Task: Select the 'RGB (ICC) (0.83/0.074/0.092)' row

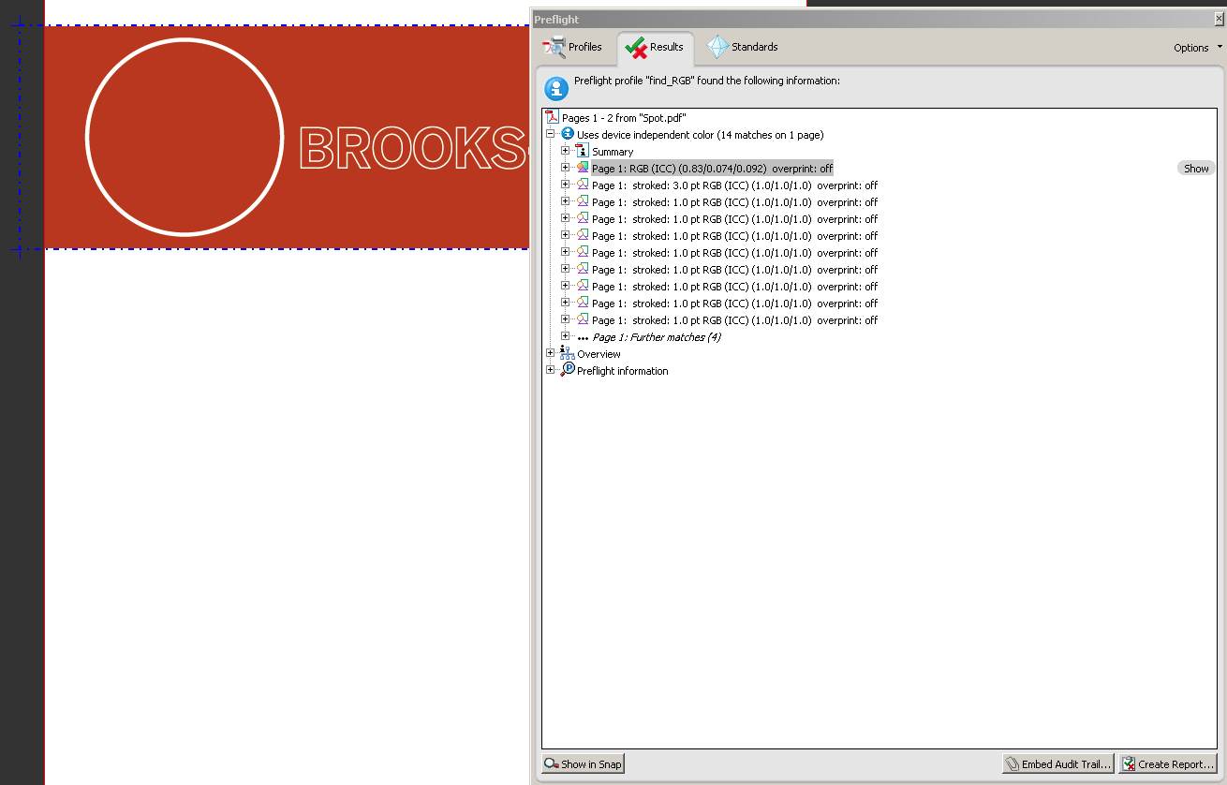Action: tap(712, 169)
